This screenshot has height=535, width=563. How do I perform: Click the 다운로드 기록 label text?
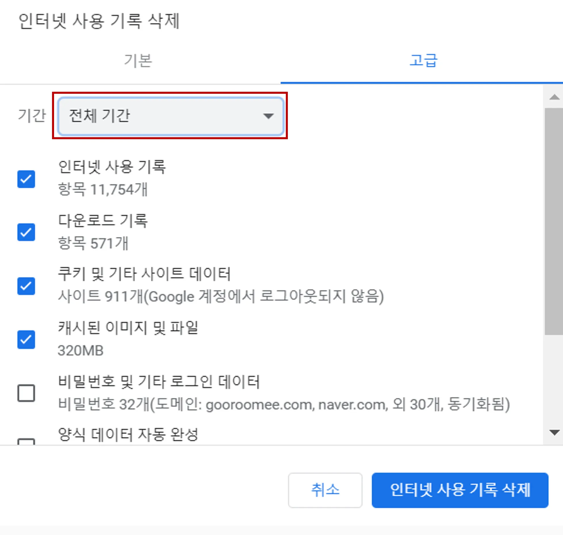tap(103, 221)
